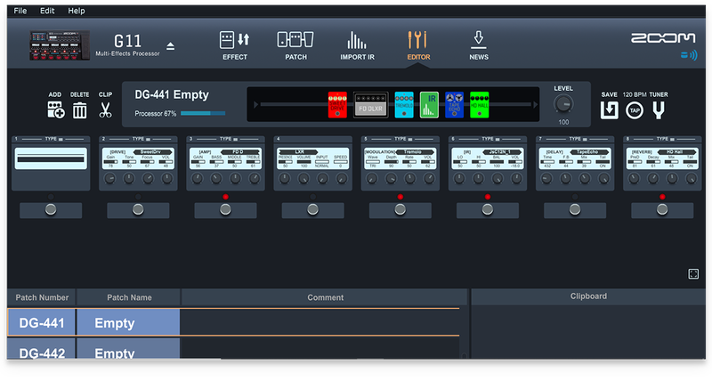Image resolution: width=712 pixels, height=389 pixels.
Task: Open the TUNER
Action: click(x=659, y=110)
